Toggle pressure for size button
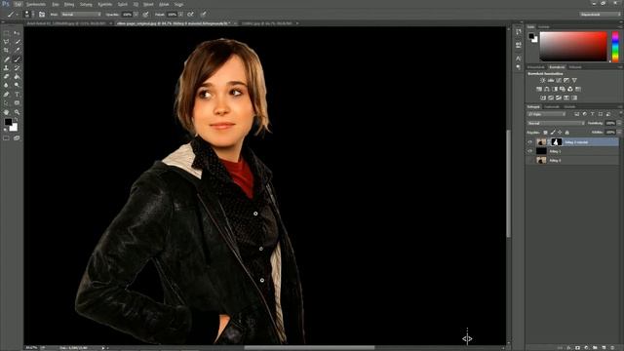 click(204, 15)
